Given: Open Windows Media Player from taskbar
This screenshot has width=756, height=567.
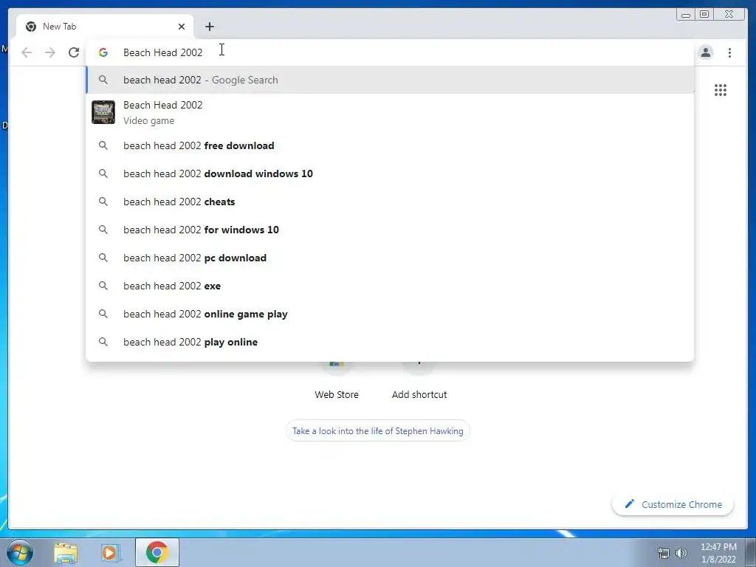Looking at the screenshot, I should tap(111, 552).
